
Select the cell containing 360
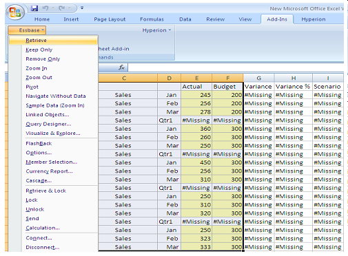click(196, 129)
